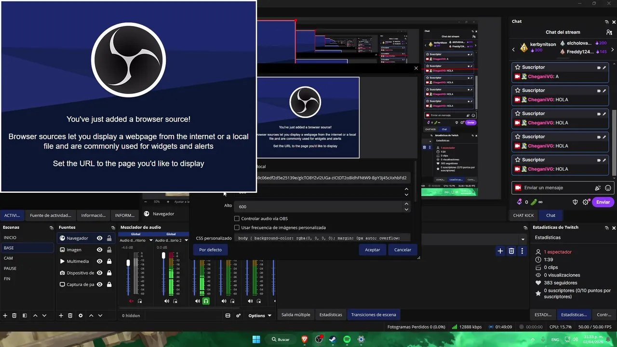Add a new source in Fuentes
Image resolution: width=617 pixels, height=347 pixels.
(61, 316)
